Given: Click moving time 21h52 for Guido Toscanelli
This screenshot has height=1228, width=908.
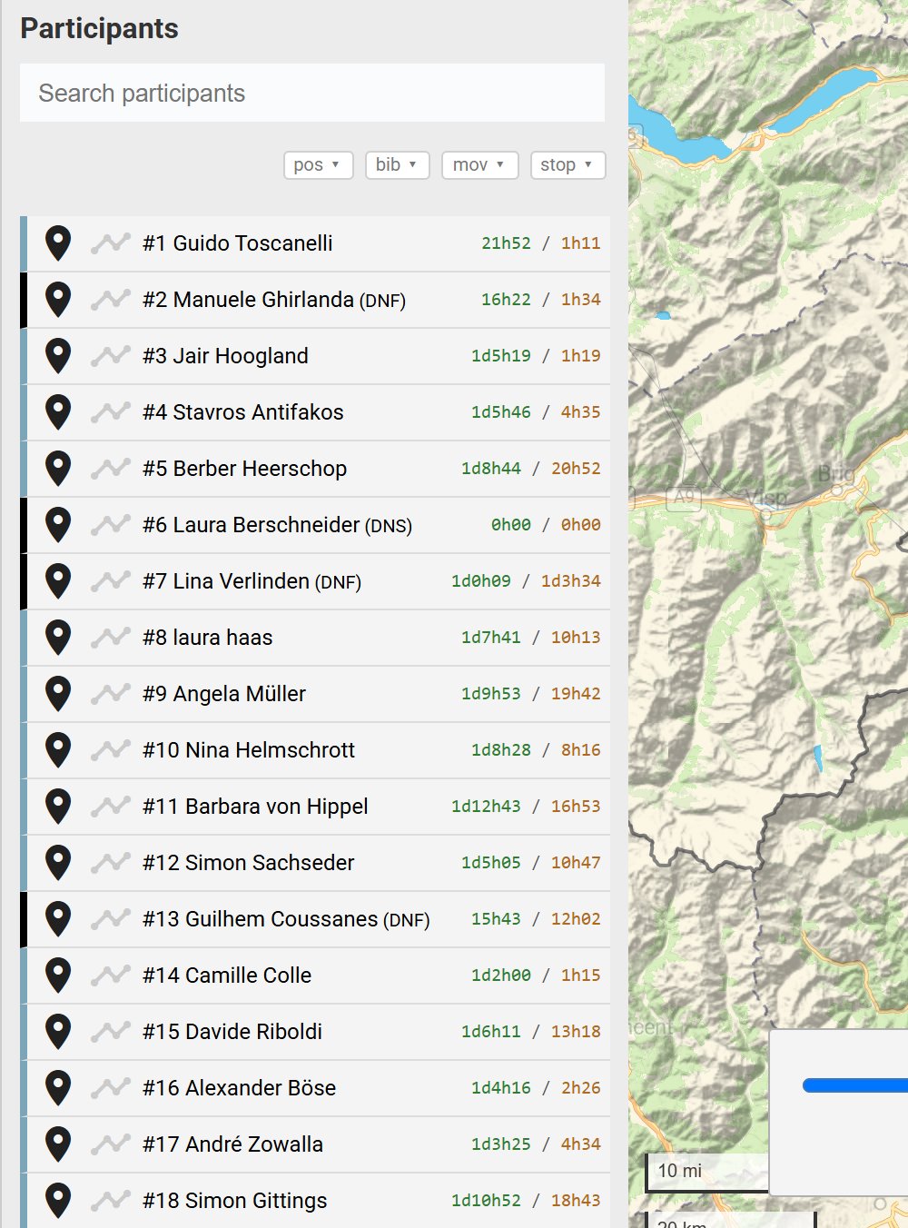Looking at the screenshot, I should click(506, 243).
